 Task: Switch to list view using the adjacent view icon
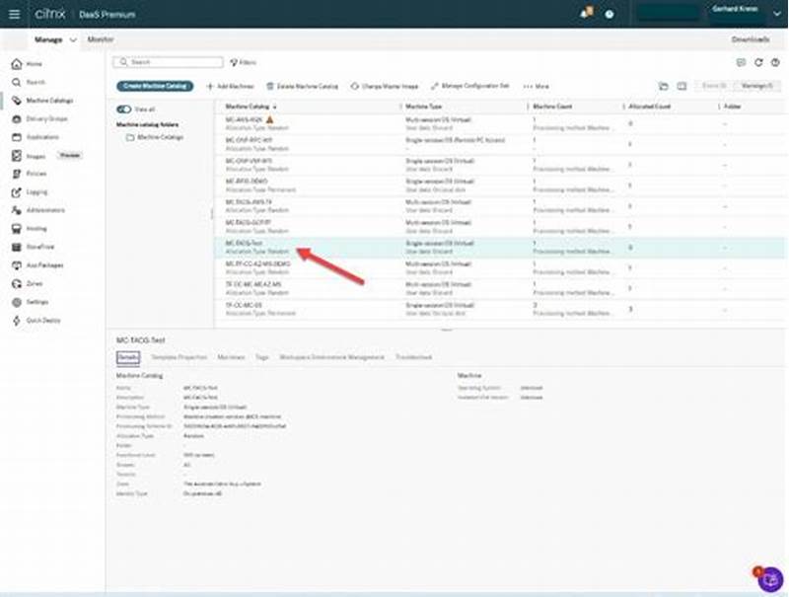click(x=681, y=84)
